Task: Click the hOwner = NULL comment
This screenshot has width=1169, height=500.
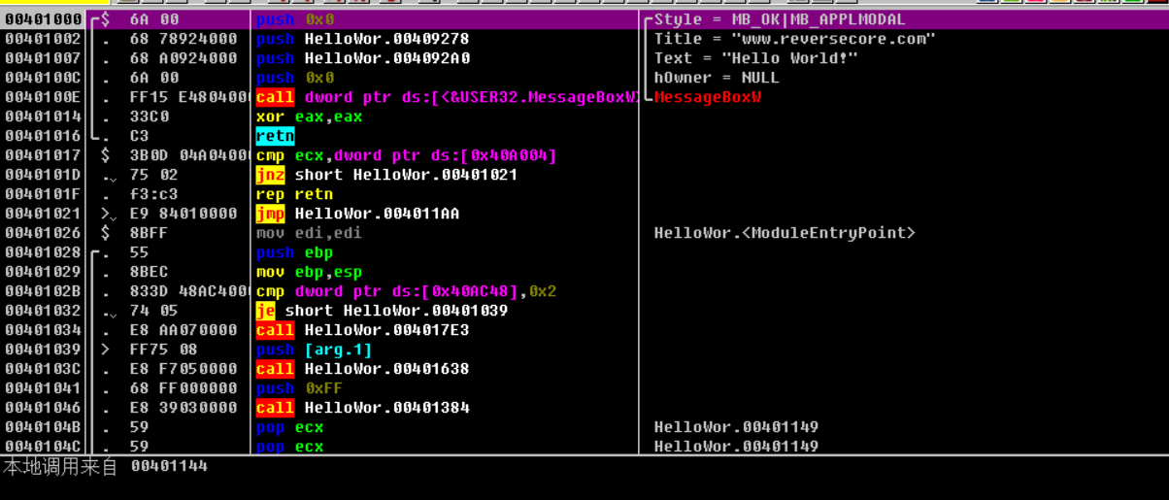Action: click(x=717, y=78)
